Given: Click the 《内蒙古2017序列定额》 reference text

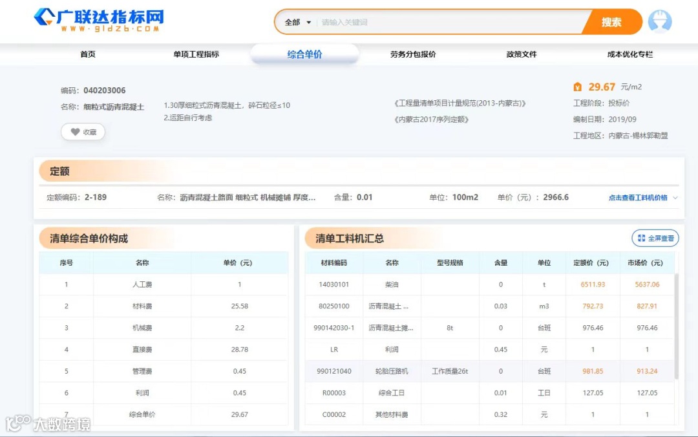Looking at the screenshot, I should click(x=432, y=120).
